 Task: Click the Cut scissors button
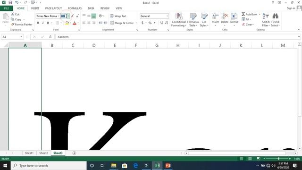coord(15,14)
